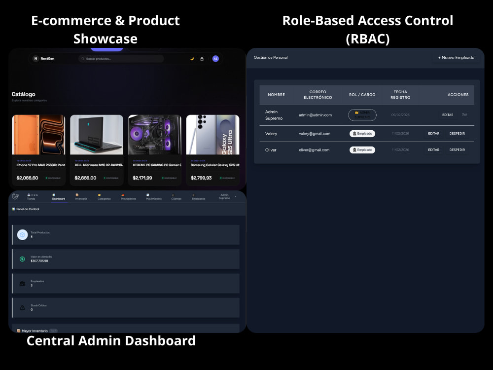Click the chart icon beside 'Panel de Control'
This screenshot has height=370, width=493.
point(13,209)
